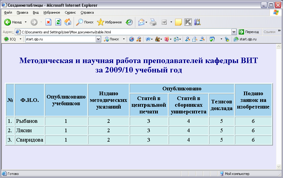Screen dimensions: 283x178
Task: Expand the address bar dropdown
Action: 234,32
